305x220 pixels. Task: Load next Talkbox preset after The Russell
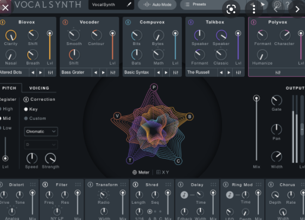pos(229,73)
